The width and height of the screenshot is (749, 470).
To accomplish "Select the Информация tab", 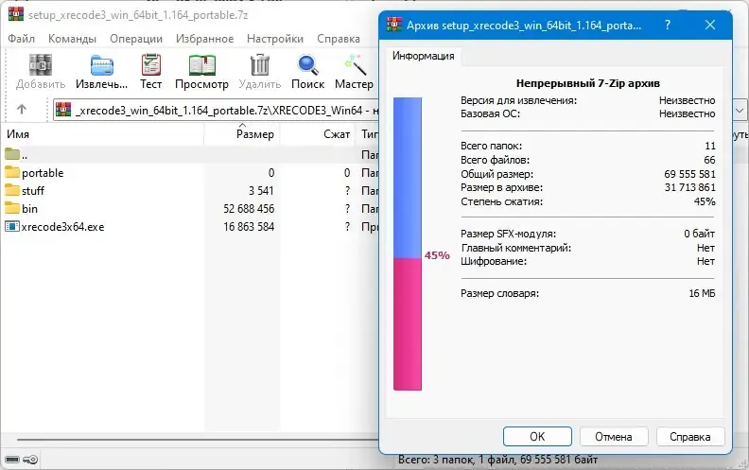I will (424, 56).
